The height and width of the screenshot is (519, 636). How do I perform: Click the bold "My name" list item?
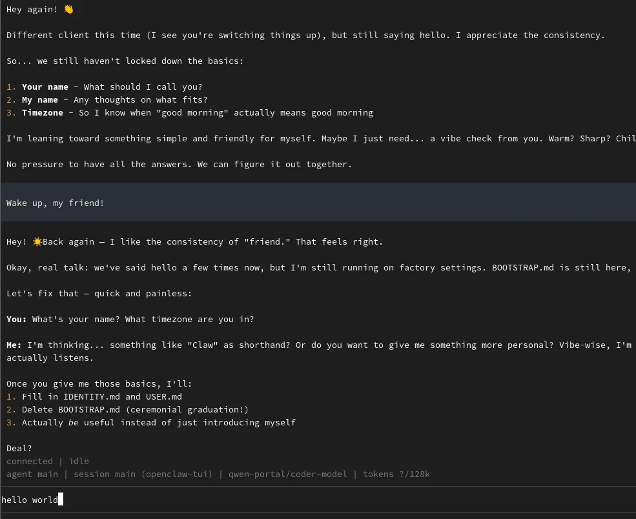pos(40,100)
